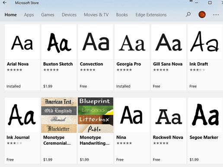Open the Books tab

(122, 15)
